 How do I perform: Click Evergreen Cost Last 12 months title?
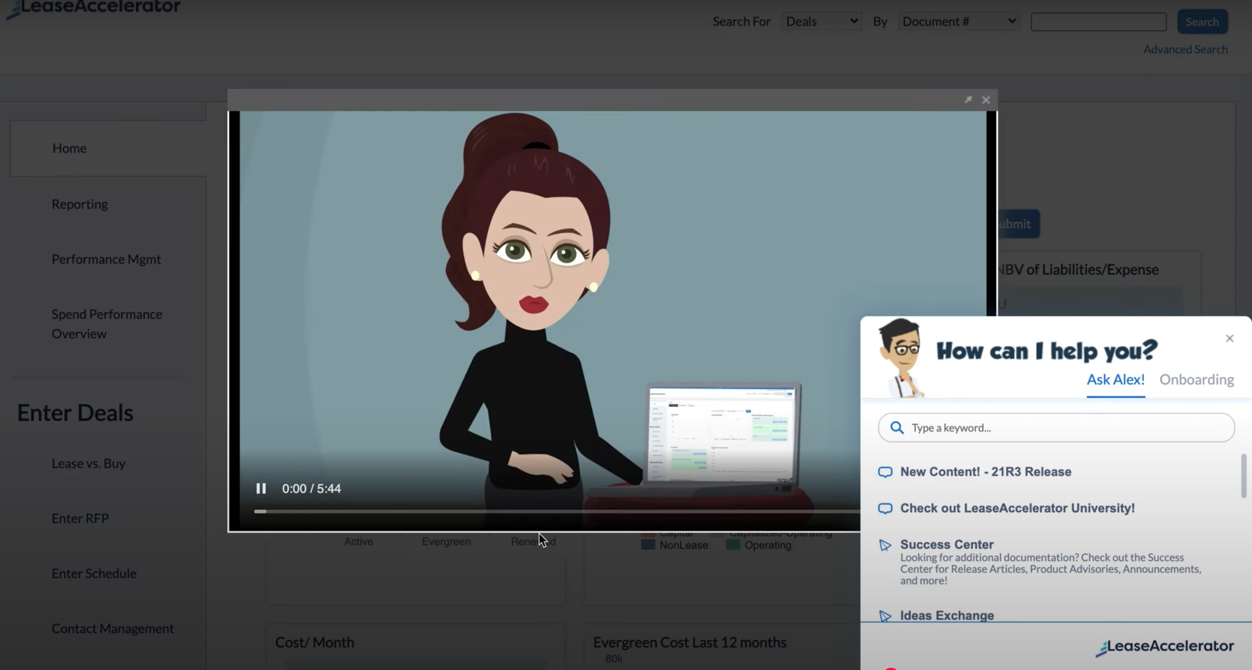690,642
